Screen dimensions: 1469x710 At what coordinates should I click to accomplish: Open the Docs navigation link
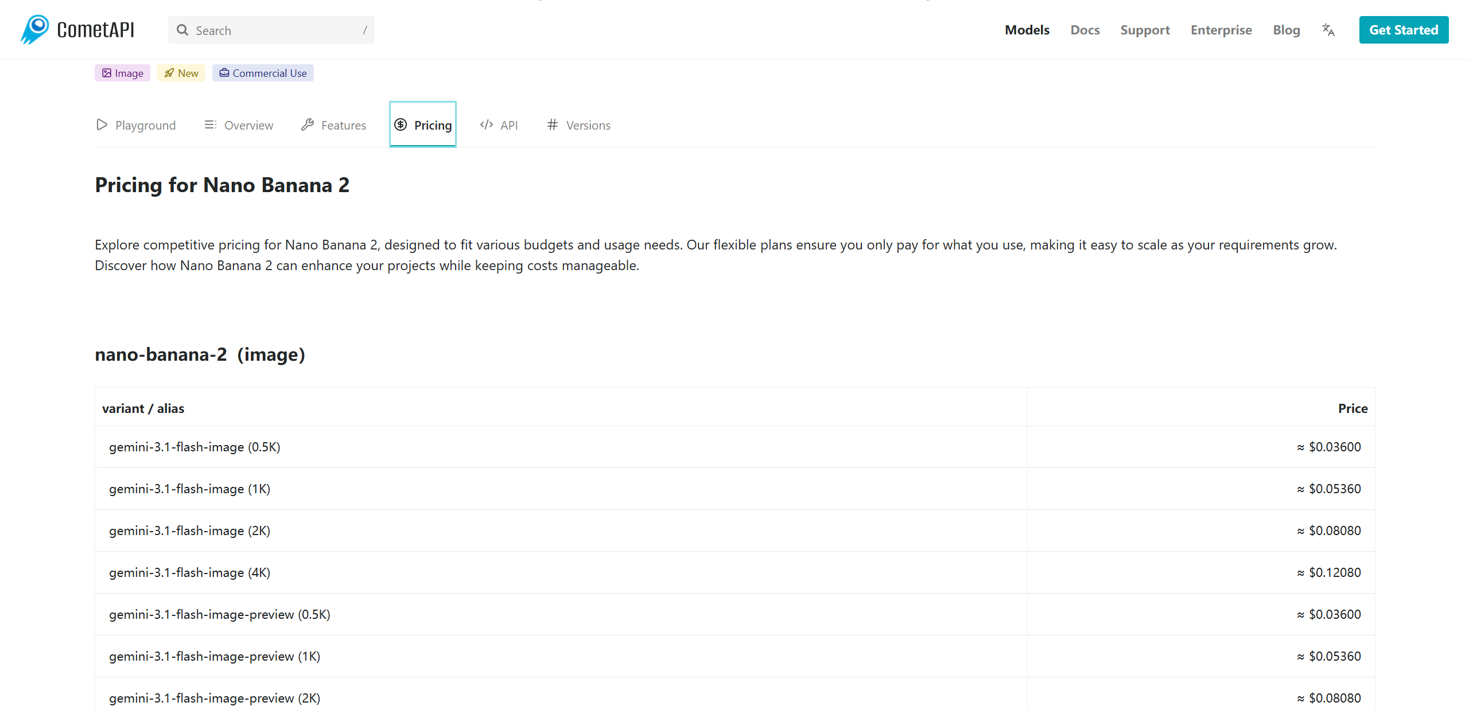click(1085, 30)
